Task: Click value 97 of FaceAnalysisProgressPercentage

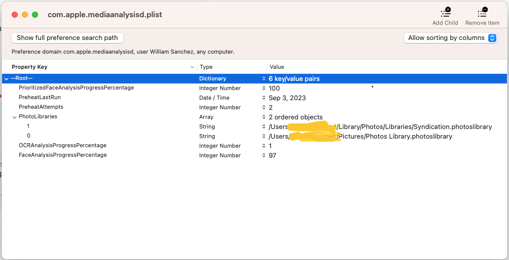Action: [x=273, y=155]
